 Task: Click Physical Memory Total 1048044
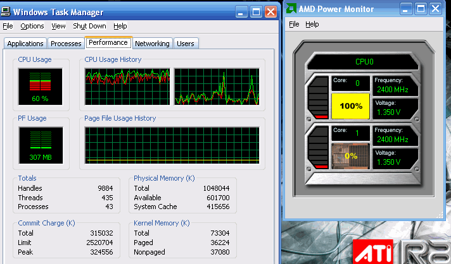pyautogui.click(x=216, y=188)
